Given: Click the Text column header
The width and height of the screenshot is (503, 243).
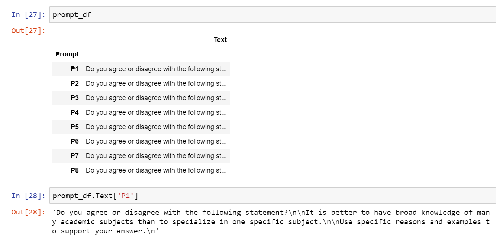Looking at the screenshot, I should click(220, 40).
